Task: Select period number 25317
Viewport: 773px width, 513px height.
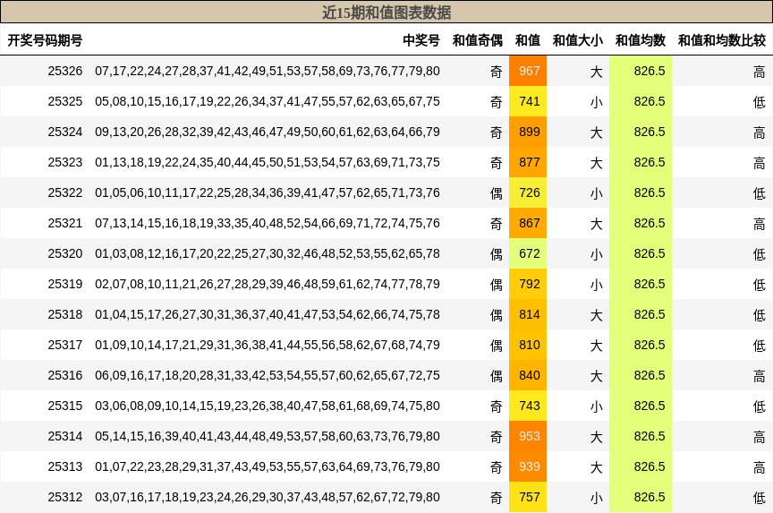Action: (x=65, y=345)
